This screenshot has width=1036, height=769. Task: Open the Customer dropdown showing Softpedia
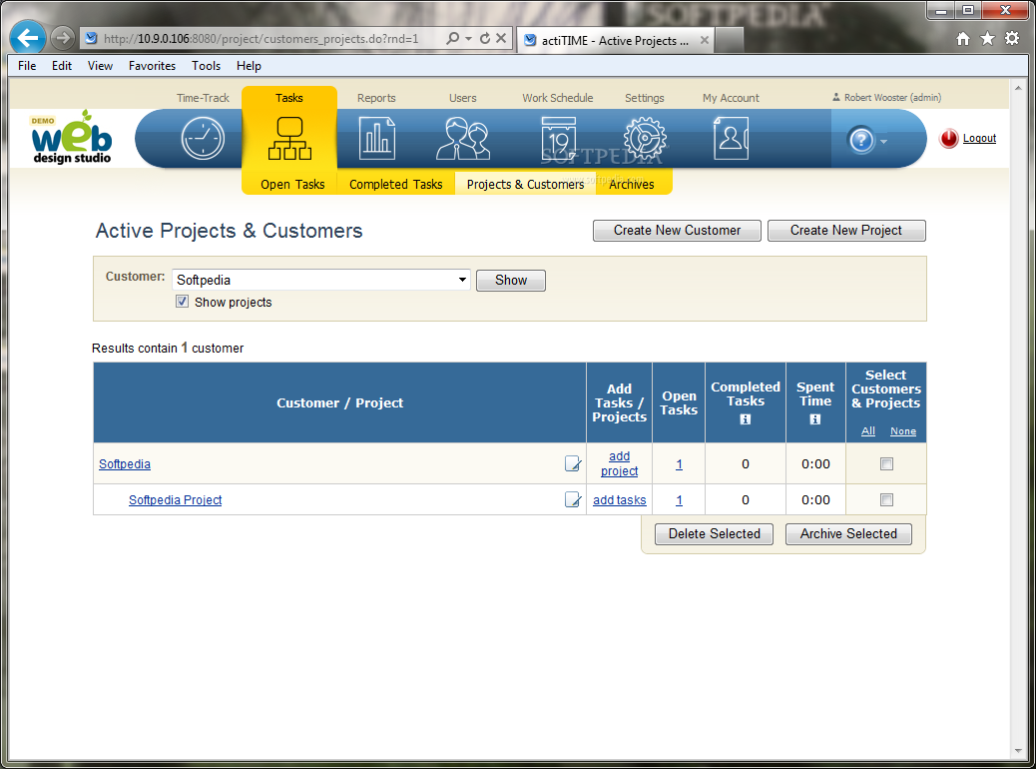[321, 280]
